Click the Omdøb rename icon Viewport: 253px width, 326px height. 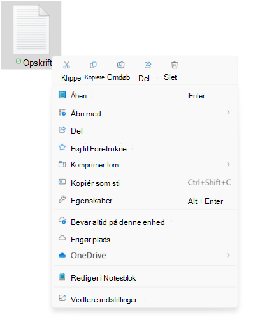[x=121, y=65]
